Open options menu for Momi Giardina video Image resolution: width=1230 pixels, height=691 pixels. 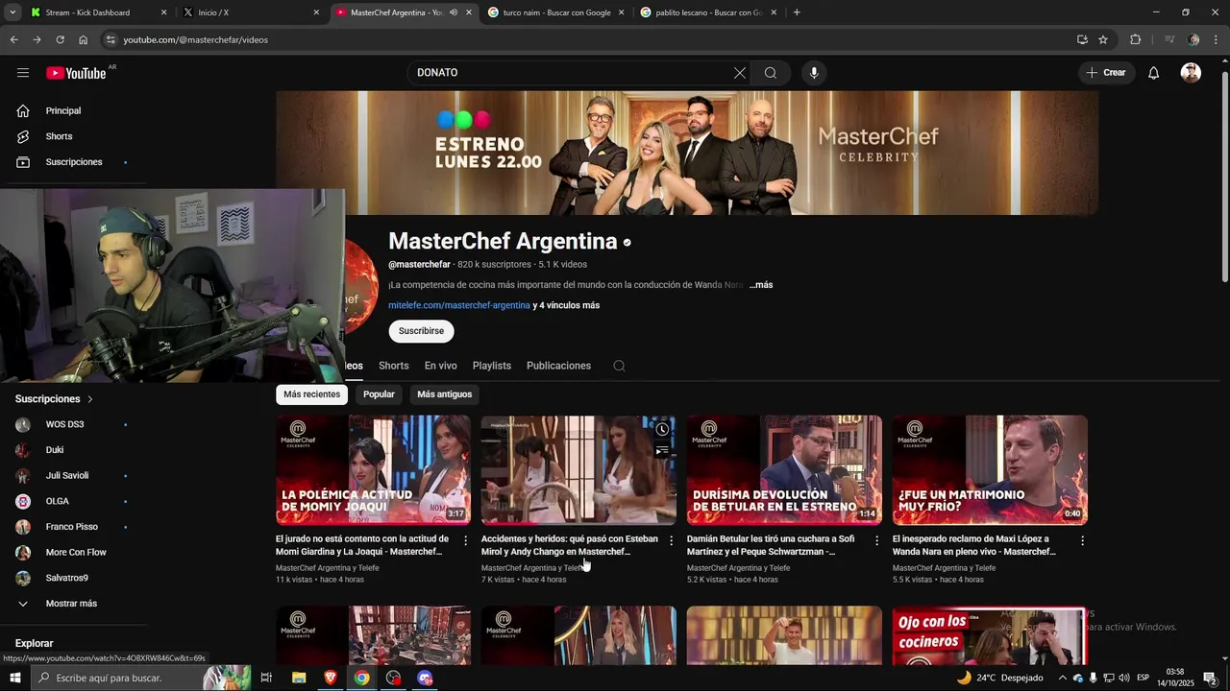[x=466, y=540]
